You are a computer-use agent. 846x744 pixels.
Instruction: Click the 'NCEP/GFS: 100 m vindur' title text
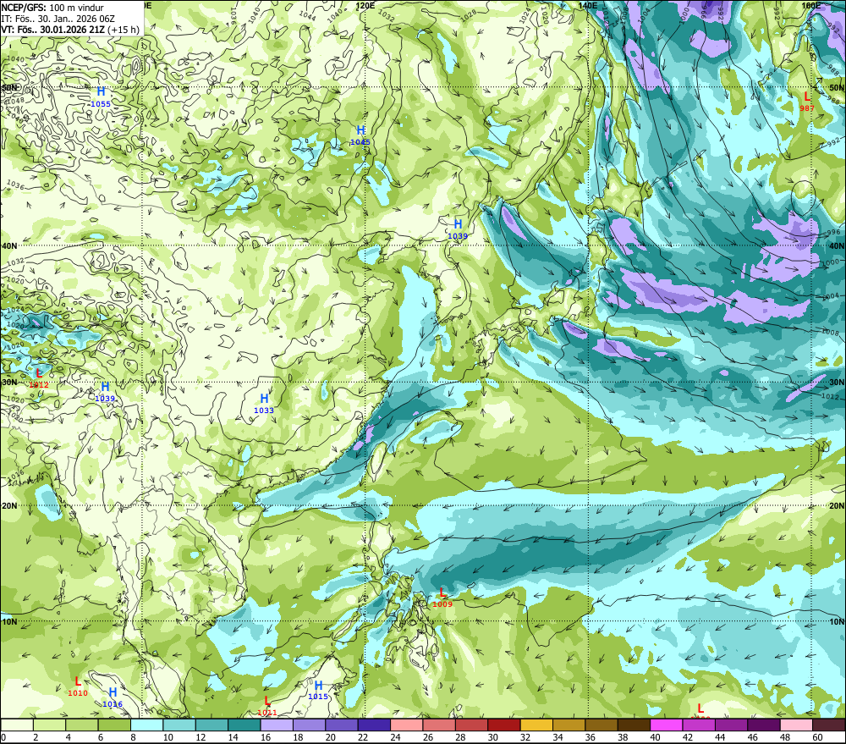[52, 8]
